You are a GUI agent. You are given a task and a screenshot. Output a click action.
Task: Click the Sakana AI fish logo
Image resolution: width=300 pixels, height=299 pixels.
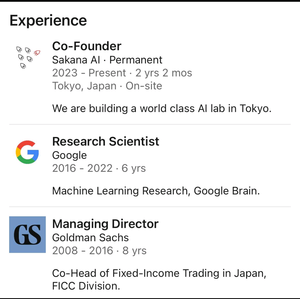[x=27, y=57]
